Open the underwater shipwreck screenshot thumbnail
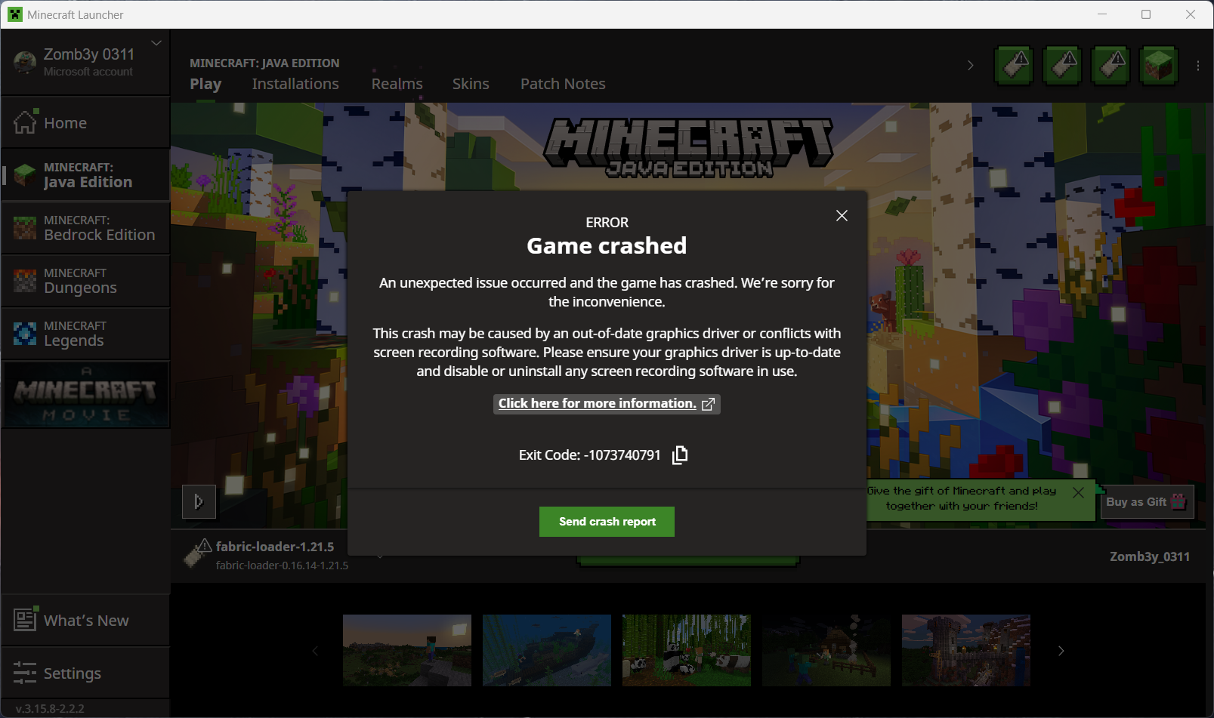Screen dimensions: 1214x718 [547, 650]
